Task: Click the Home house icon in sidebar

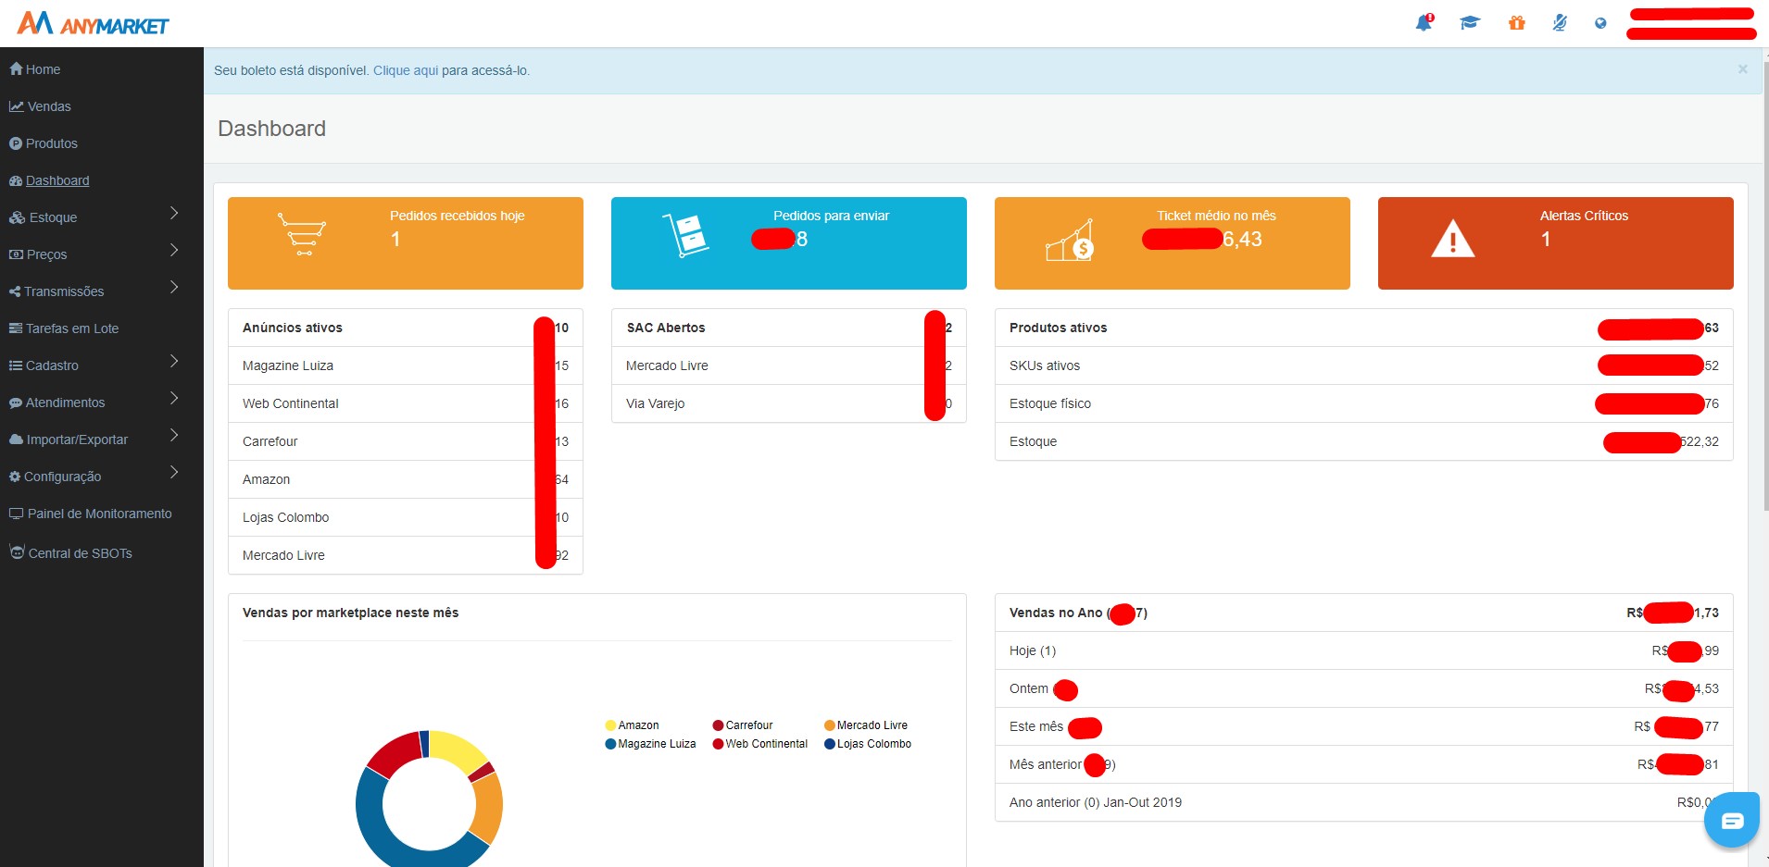Action: point(16,68)
